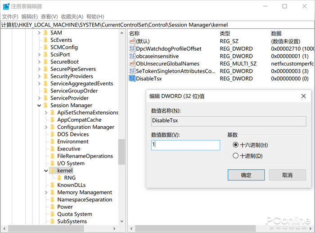Select the I/O System folder icon
The height and width of the screenshot is (233, 315).
53,163
